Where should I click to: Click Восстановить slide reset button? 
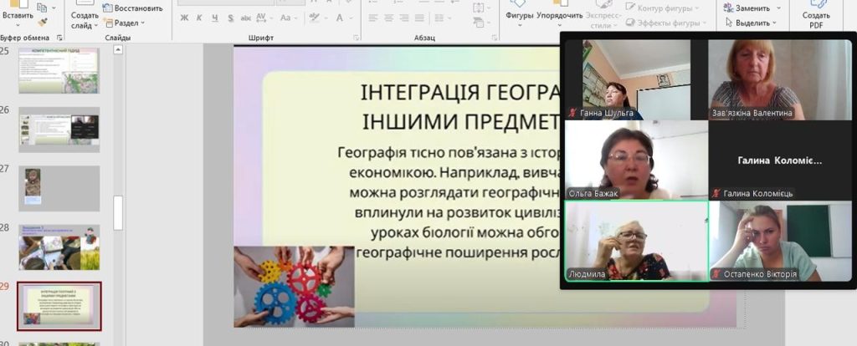pyautogui.click(x=133, y=8)
